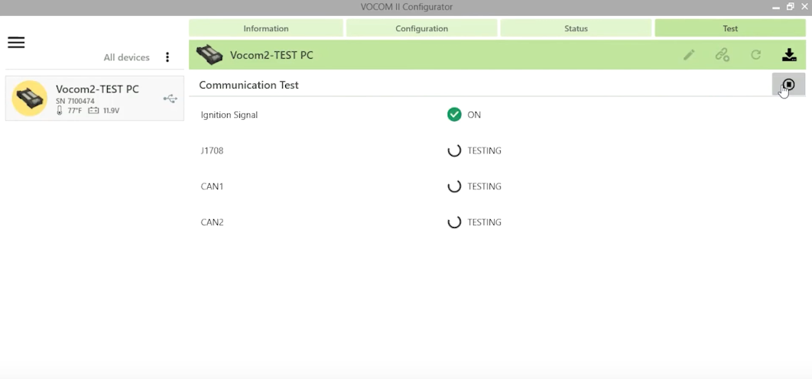812x379 pixels.
Task: Click the J1708 testing spinner
Action: [x=454, y=151]
